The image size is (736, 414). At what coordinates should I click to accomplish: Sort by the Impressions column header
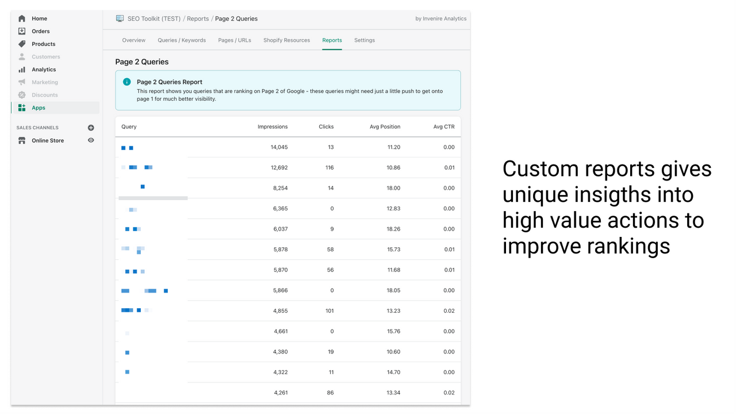point(272,126)
